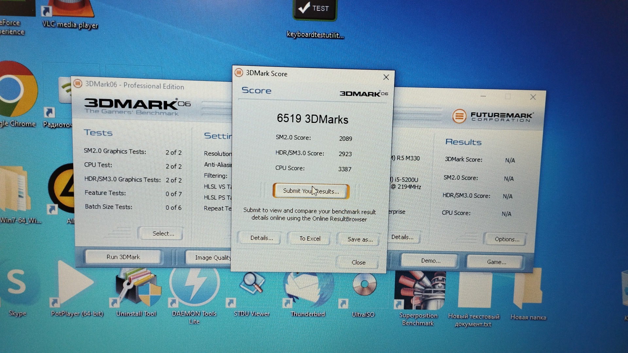Open the Win7-64 folder on the desktop
Screen dimensions: 628x353
(20, 195)
